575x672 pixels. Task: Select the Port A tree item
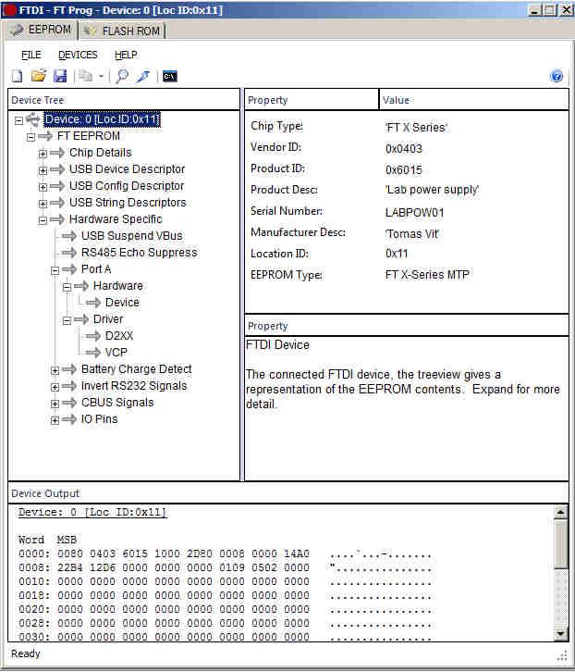click(96, 269)
